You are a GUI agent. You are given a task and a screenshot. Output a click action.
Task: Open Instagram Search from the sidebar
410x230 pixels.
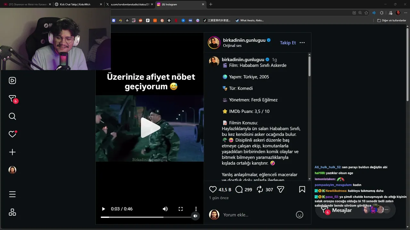tap(12, 116)
